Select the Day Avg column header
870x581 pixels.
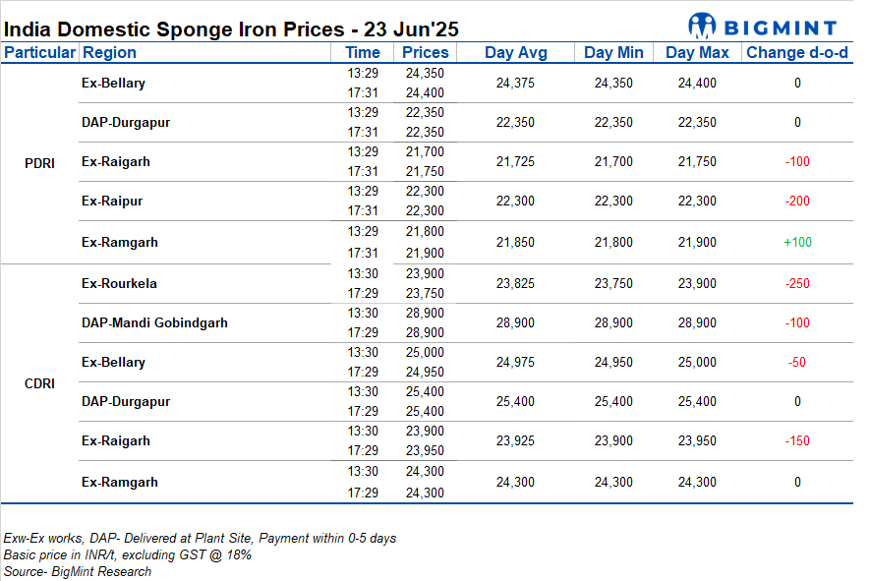pyautogui.click(x=515, y=53)
